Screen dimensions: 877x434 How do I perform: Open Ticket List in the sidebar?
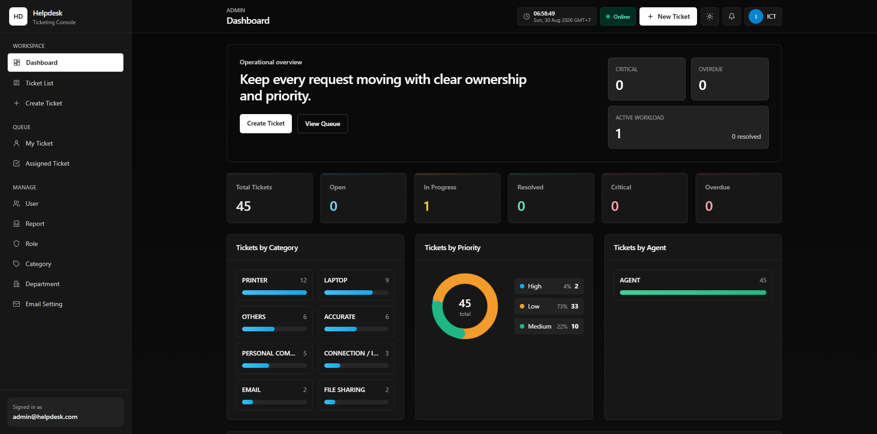tap(65, 83)
